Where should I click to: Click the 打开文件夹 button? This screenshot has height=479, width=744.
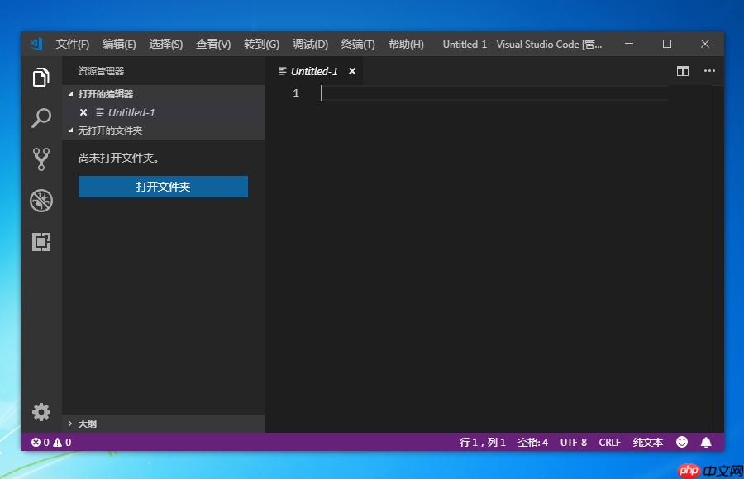click(162, 187)
